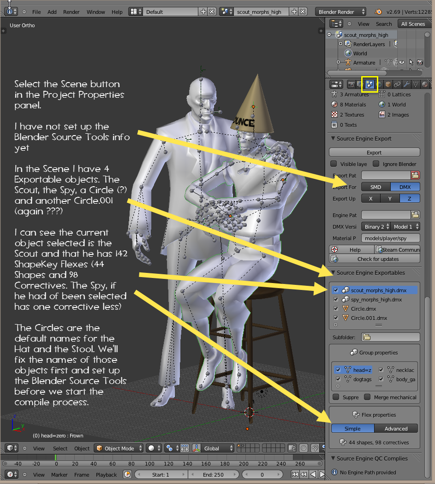Collapse scout_morphs_high tree in outliner
This screenshot has height=484, width=435.
329,35
